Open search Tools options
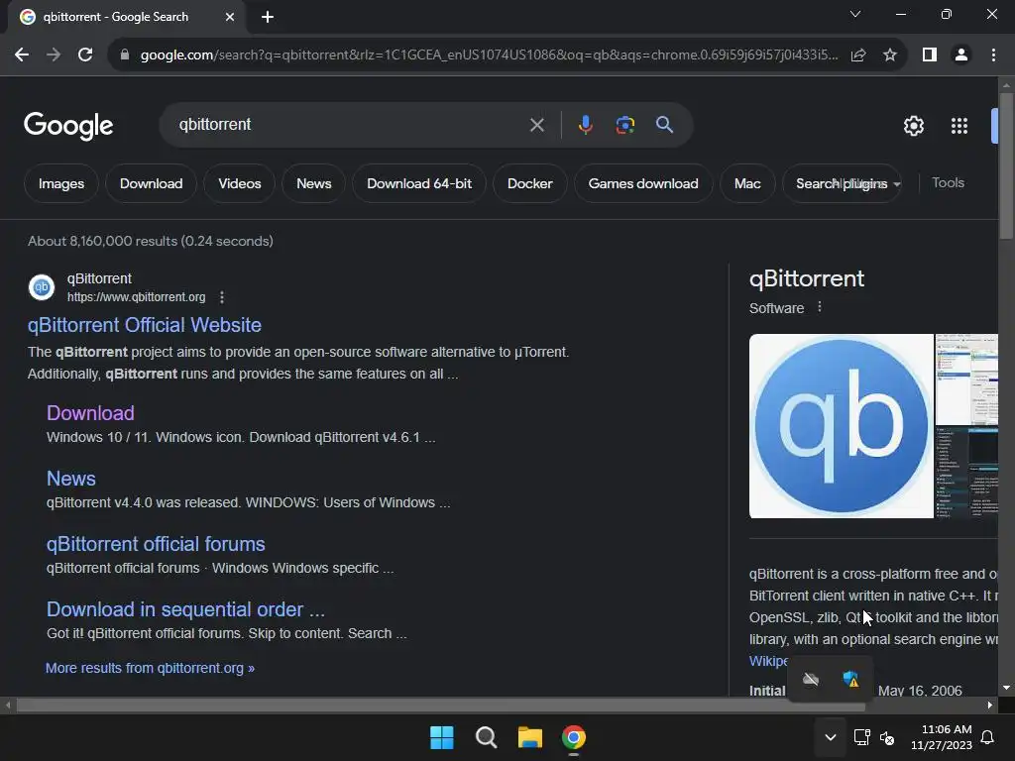This screenshot has width=1015, height=761. [x=948, y=183]
